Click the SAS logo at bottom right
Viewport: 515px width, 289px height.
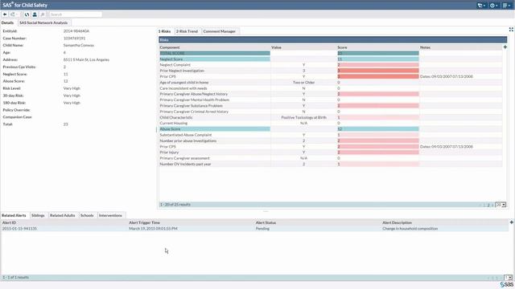(x=506, y=284)
